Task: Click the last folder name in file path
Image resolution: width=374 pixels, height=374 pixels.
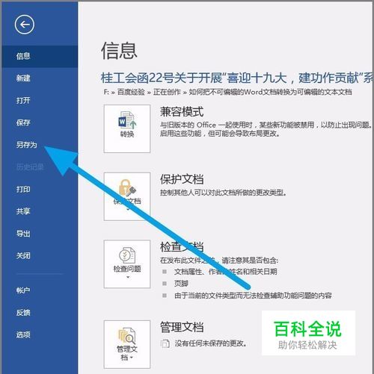Action: point(270,92)
